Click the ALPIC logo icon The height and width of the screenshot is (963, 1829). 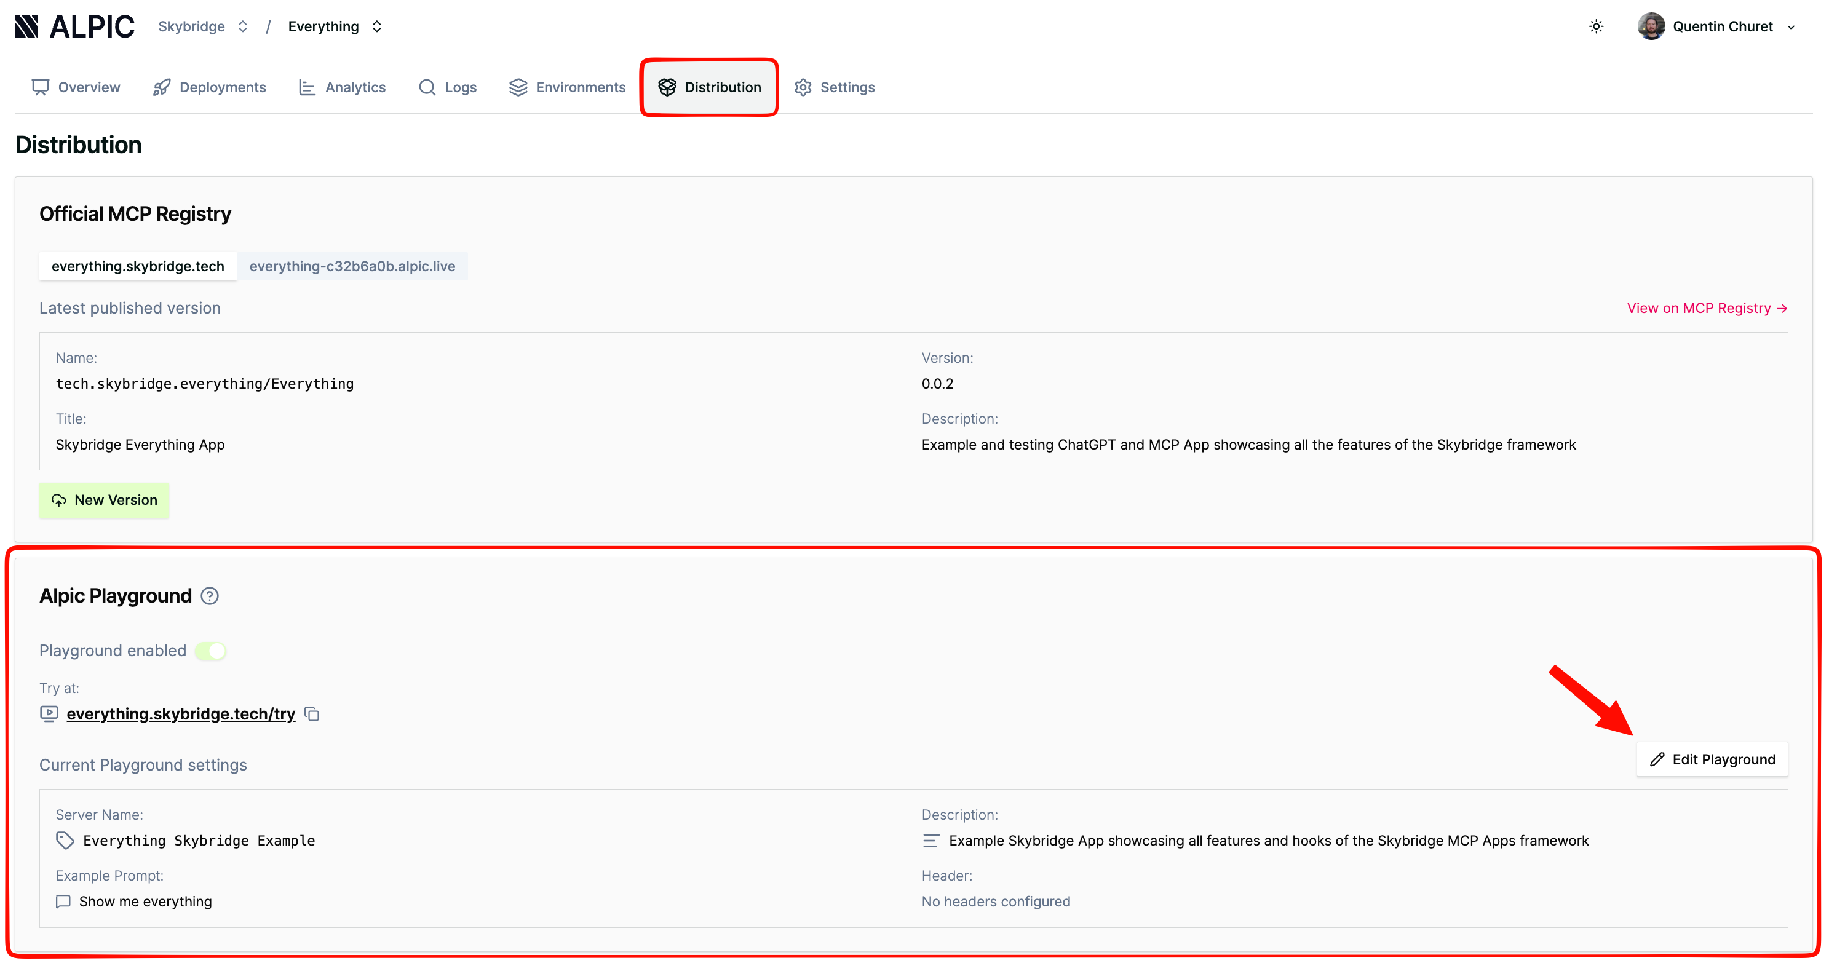click(x=27, y=26)
